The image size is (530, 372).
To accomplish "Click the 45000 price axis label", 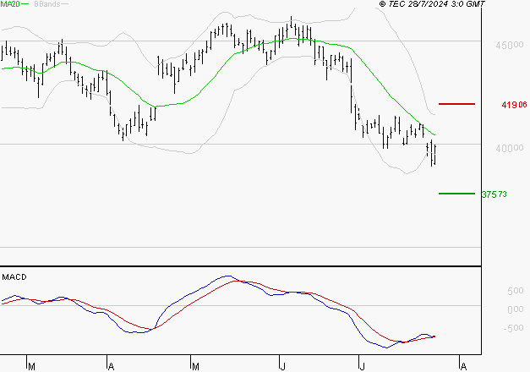I will pos(510,45).
